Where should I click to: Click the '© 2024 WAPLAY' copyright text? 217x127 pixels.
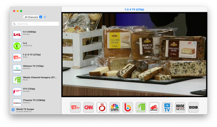pos(24,111)
